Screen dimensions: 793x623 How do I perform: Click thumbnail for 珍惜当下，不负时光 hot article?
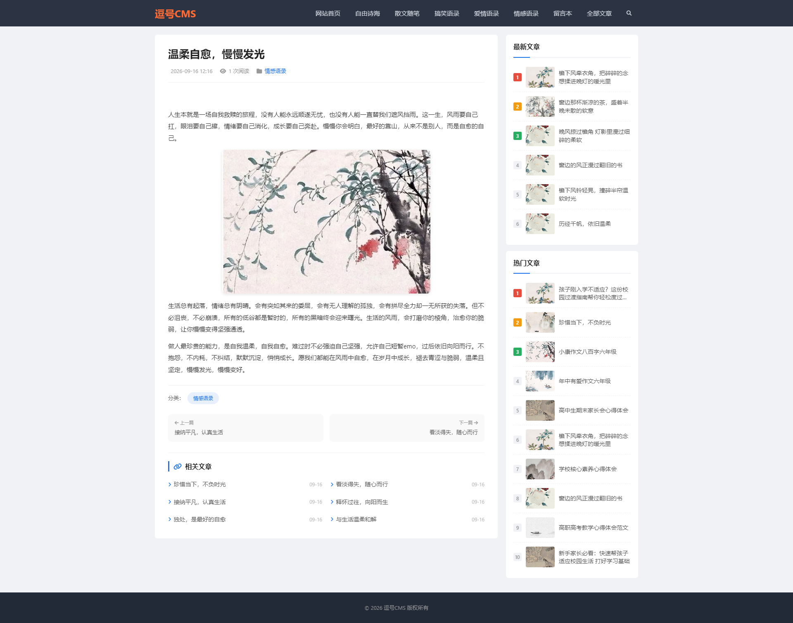(540, 322)
